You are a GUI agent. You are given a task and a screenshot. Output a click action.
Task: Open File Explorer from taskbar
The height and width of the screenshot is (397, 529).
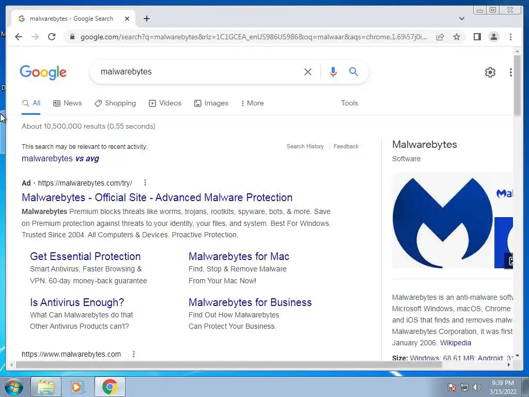pos(46,387)
